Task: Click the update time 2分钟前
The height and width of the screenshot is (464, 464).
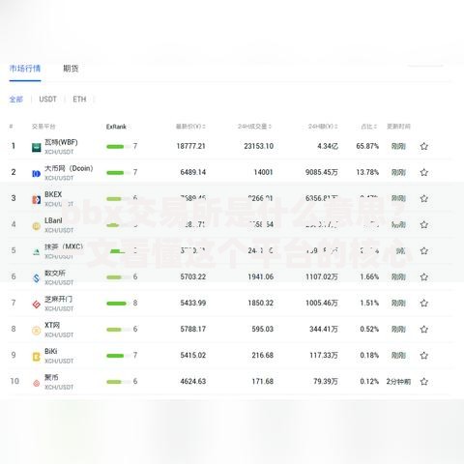Action: coord(398,382)
